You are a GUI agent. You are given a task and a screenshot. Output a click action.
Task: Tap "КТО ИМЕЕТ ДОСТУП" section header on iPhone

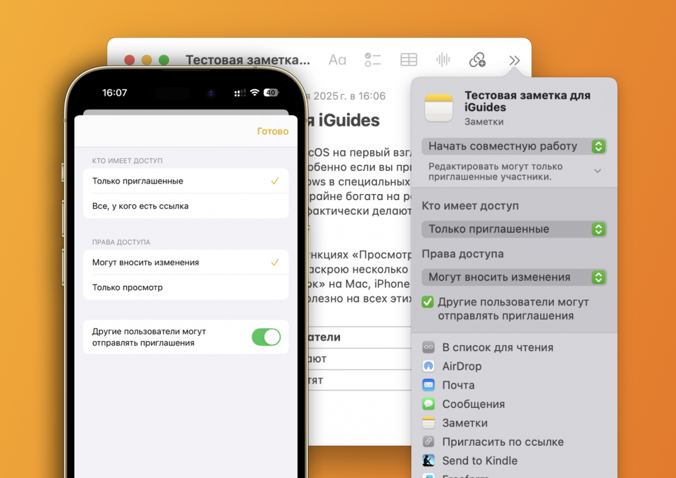tap(127, 161)
